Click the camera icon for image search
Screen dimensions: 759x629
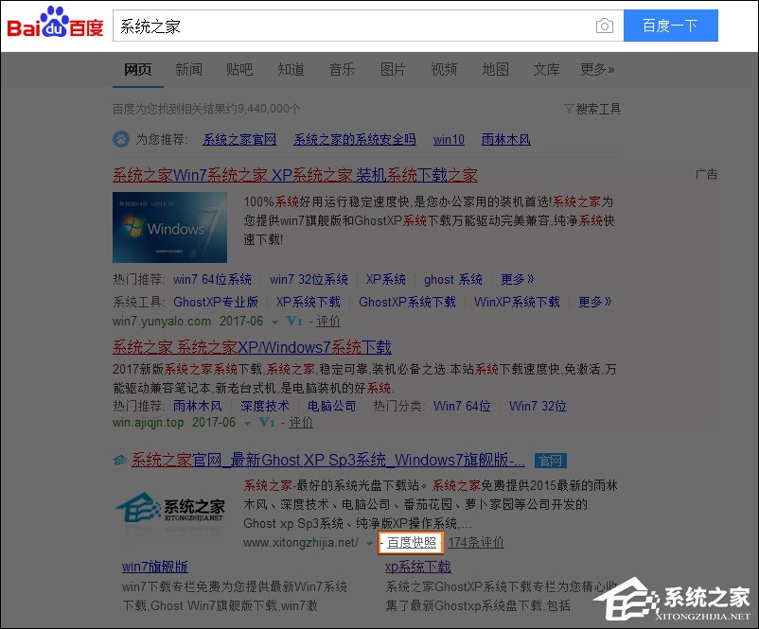point(605,26)
